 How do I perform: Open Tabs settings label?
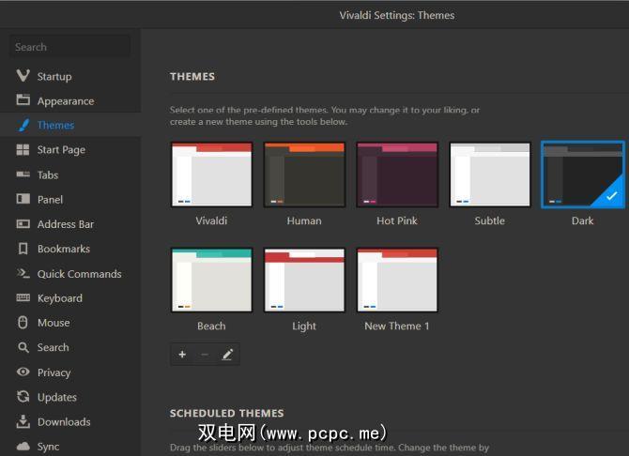point(48,175)
